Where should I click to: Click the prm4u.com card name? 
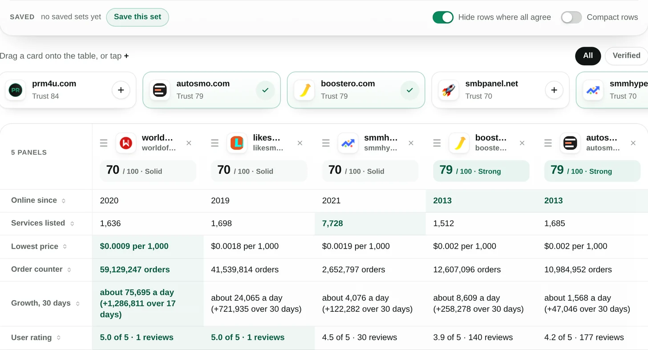(x=54, y=84)
